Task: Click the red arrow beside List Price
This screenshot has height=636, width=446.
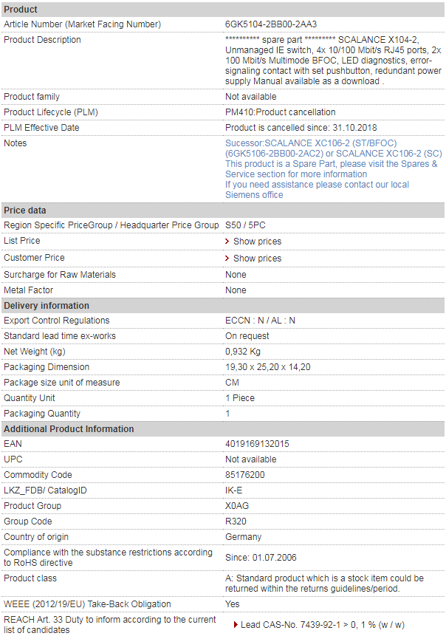Action: (x=227, y=242)
